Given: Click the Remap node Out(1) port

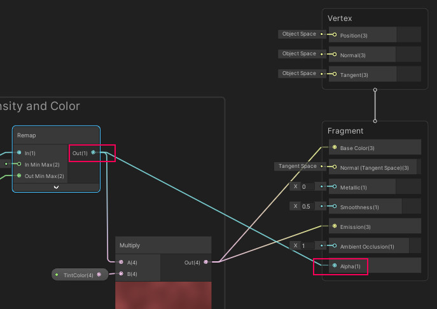Looking at the screenshot, I should coord(94,153).
